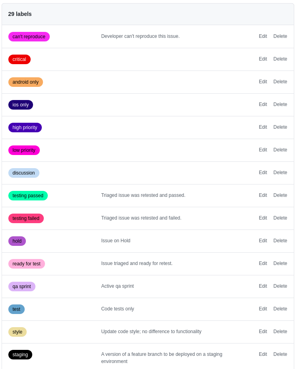The image size is (295, 369).
Task: Delete the "discussion" label
Action: pos(280,173)
